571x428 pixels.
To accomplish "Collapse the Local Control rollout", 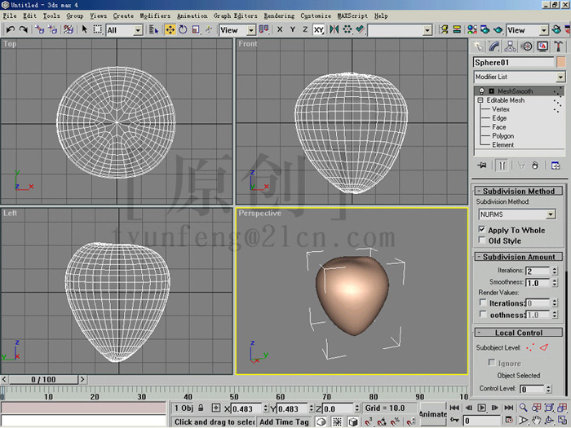I will tap(519, 333).
